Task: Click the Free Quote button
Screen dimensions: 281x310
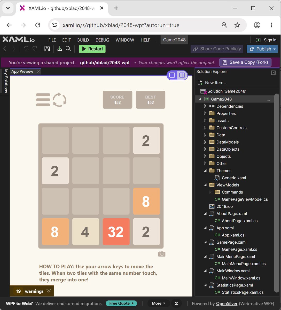Action: coord(121,303)
